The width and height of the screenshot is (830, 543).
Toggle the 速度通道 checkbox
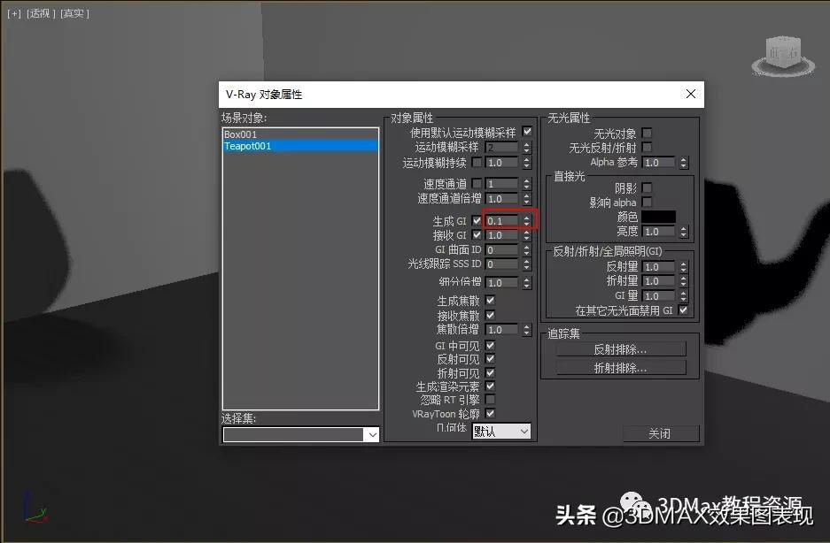[x=477, y=183]
